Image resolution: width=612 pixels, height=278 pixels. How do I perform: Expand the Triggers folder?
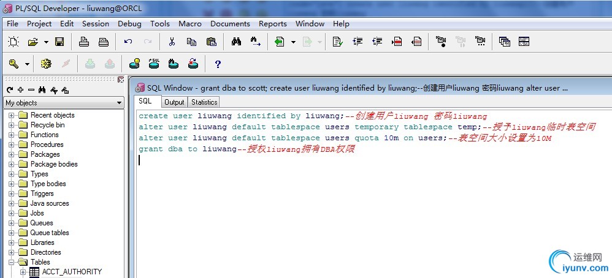(x=11, y=193)
